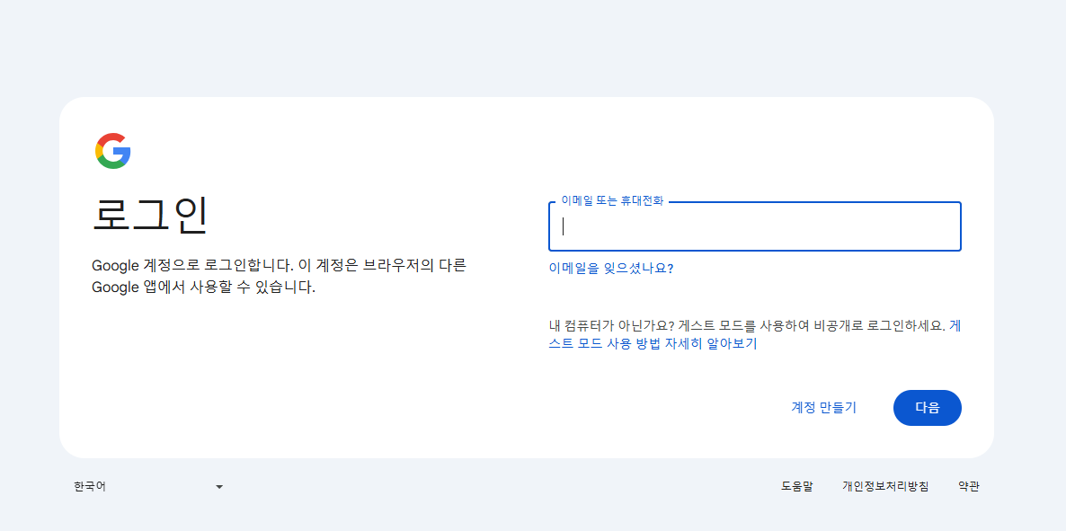Expand the 한국어 language dropdown

pyautogui.click(x=149, y=487)
